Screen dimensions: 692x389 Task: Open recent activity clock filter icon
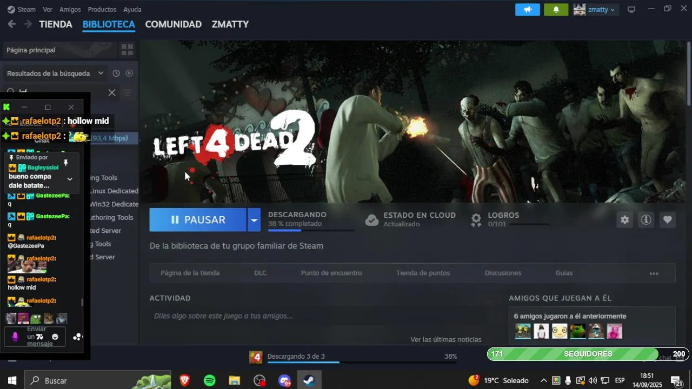coord(116,73)
